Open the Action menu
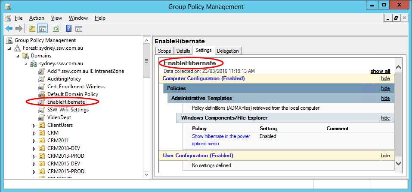The height and width of the screenshot is (192, 412). click(x=37, y=18)
